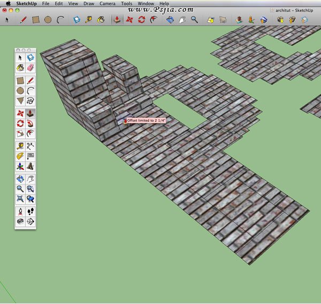This screenshot has width=321, height=304.
Task: Choose the Axes tool
Action: [20, 167]
